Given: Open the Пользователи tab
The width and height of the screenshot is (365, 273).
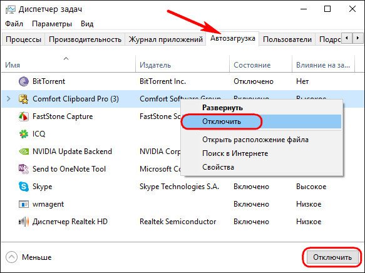Looking at the screenshot, I should pyautogui.click(x=287, y=39).
